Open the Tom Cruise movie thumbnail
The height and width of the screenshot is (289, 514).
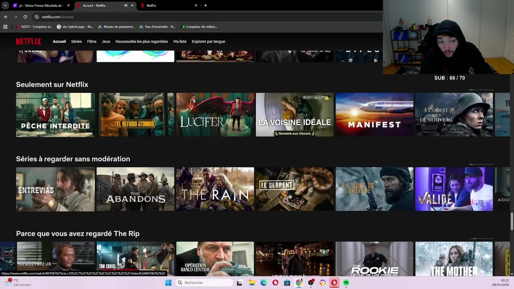135,259
